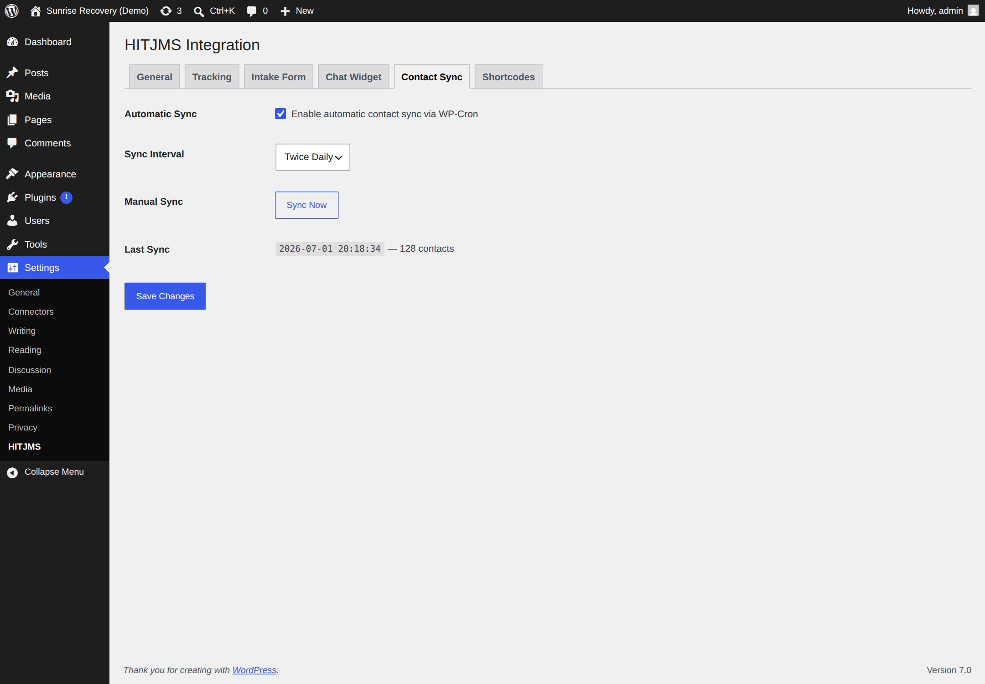This screenshot has width=985, height=684.
Task: Click the Dashboard gauge icon
Action: pos(12,42)
